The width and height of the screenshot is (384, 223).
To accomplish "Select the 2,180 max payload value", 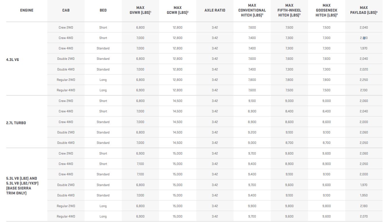I will [x=364, y=206].
